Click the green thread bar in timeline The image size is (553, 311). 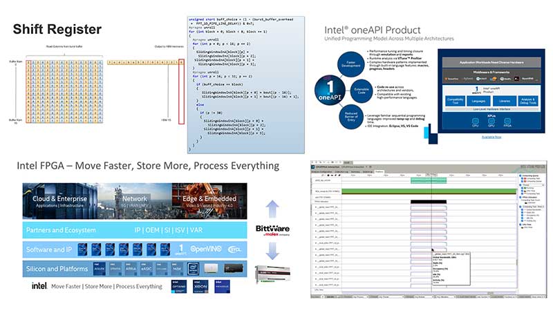(x=429, y=191)
